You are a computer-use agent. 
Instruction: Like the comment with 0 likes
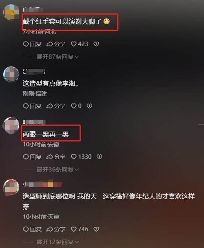click(76, 106)
